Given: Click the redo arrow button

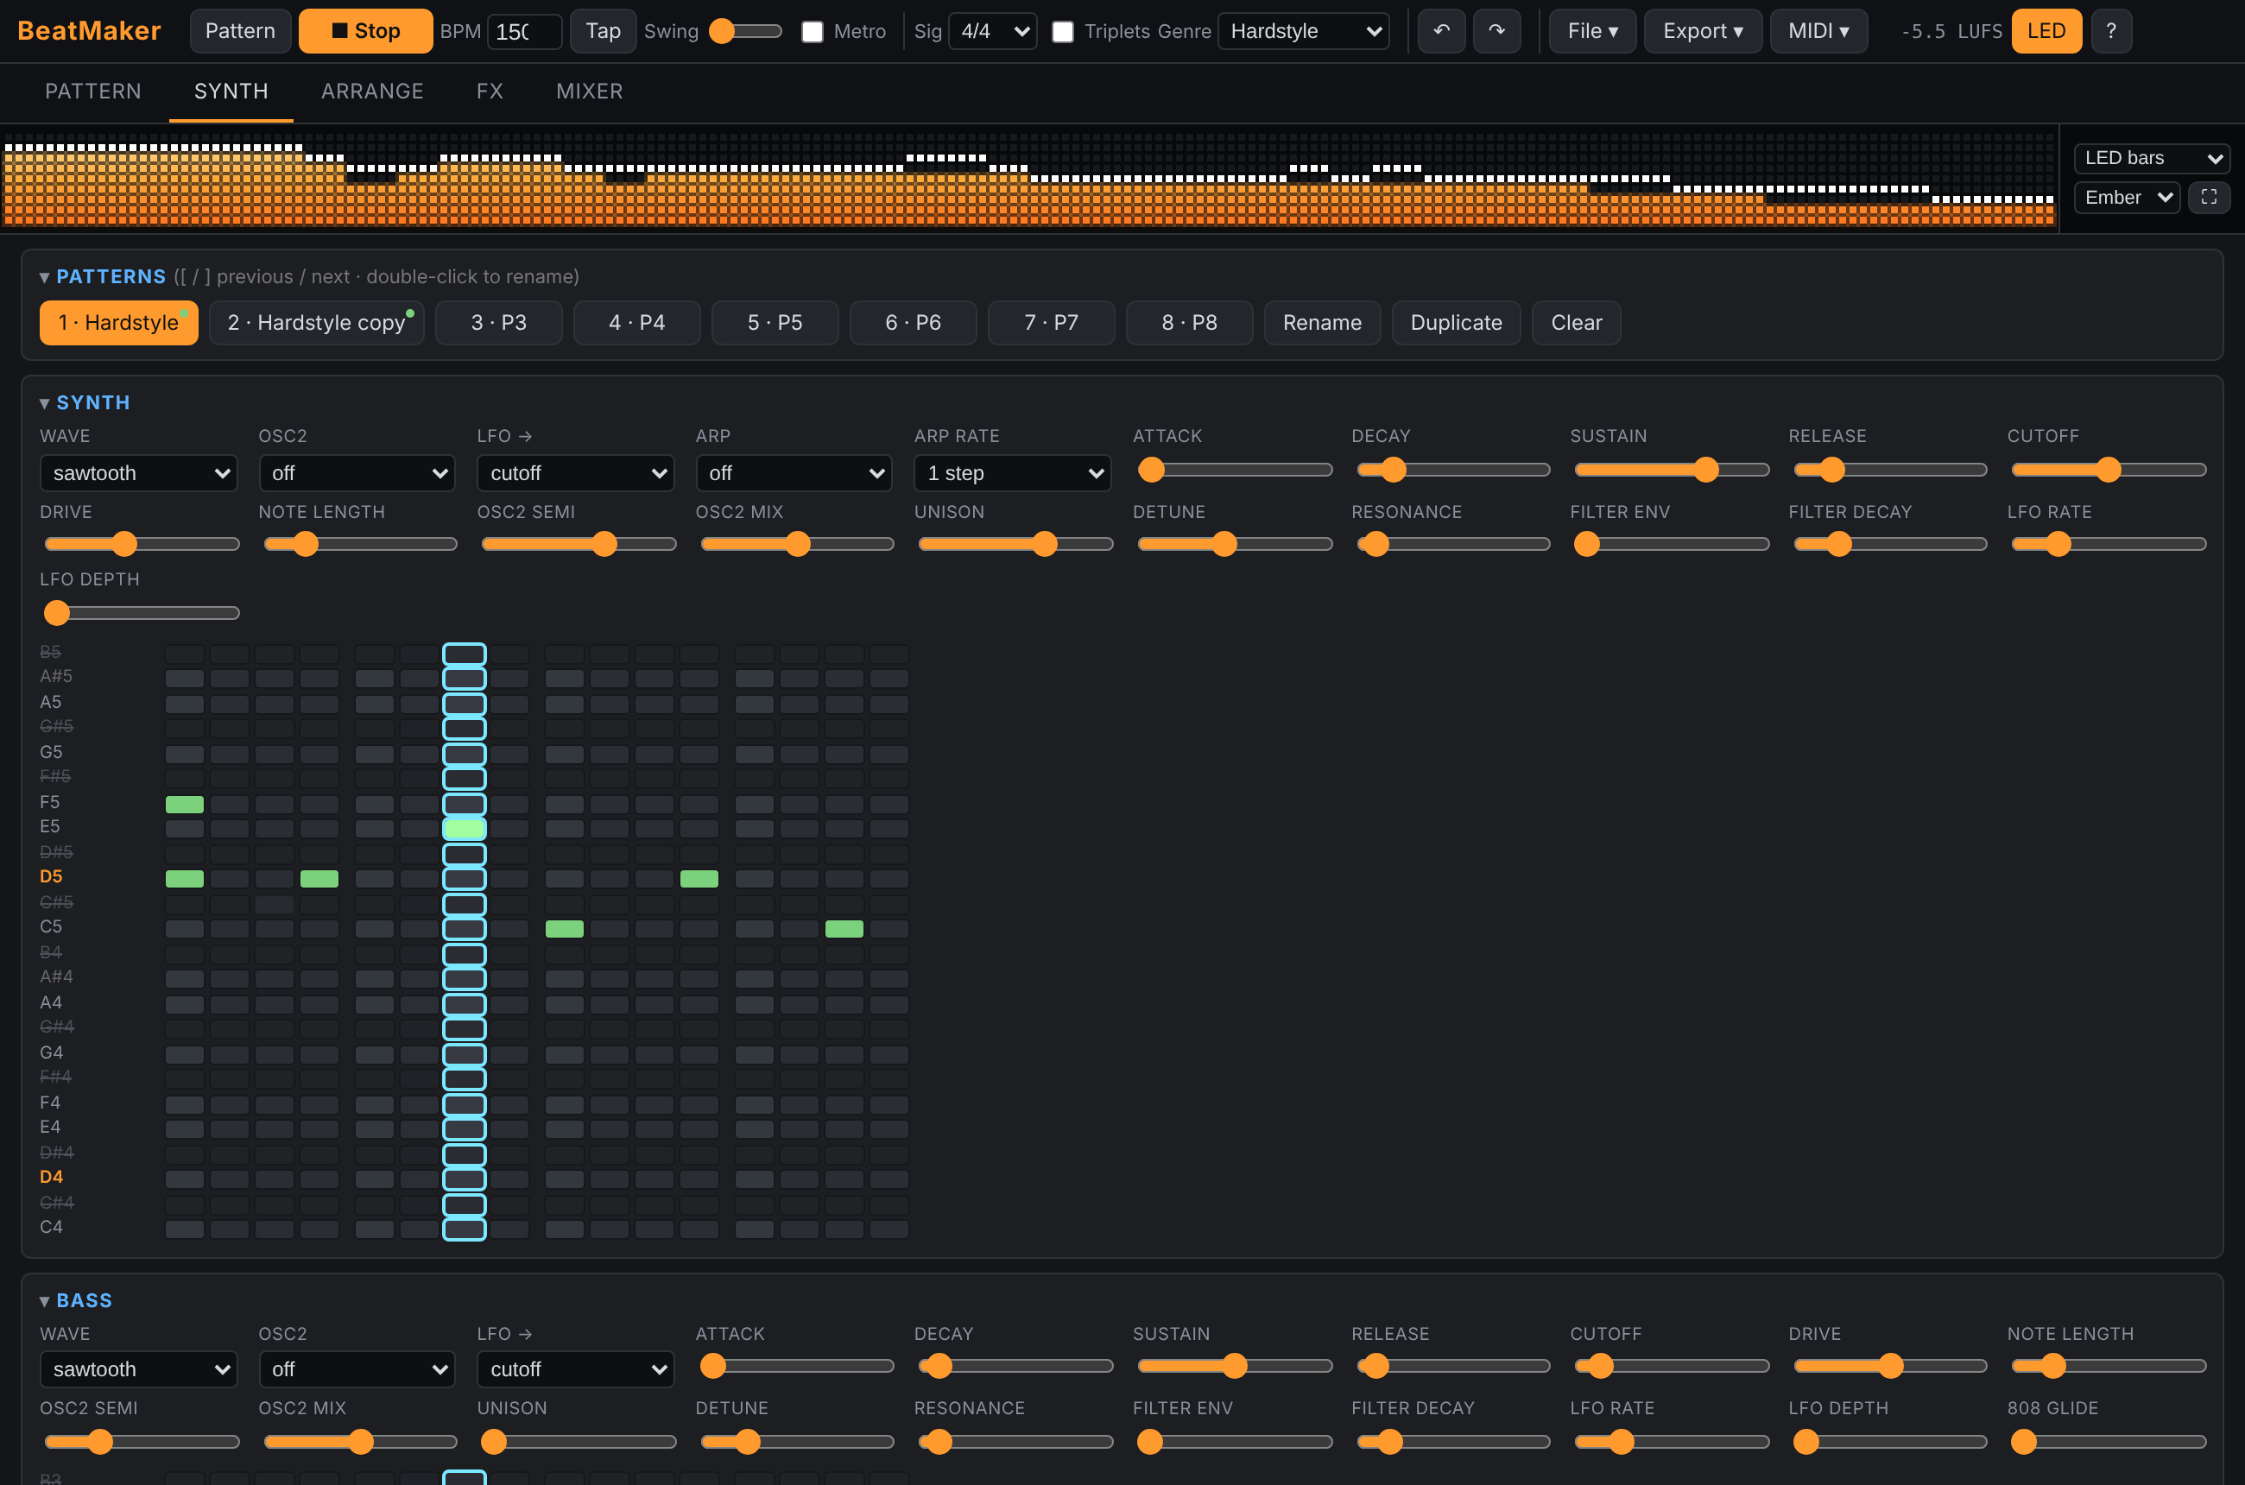Looking at the screenshot, I should point(1496,31).
